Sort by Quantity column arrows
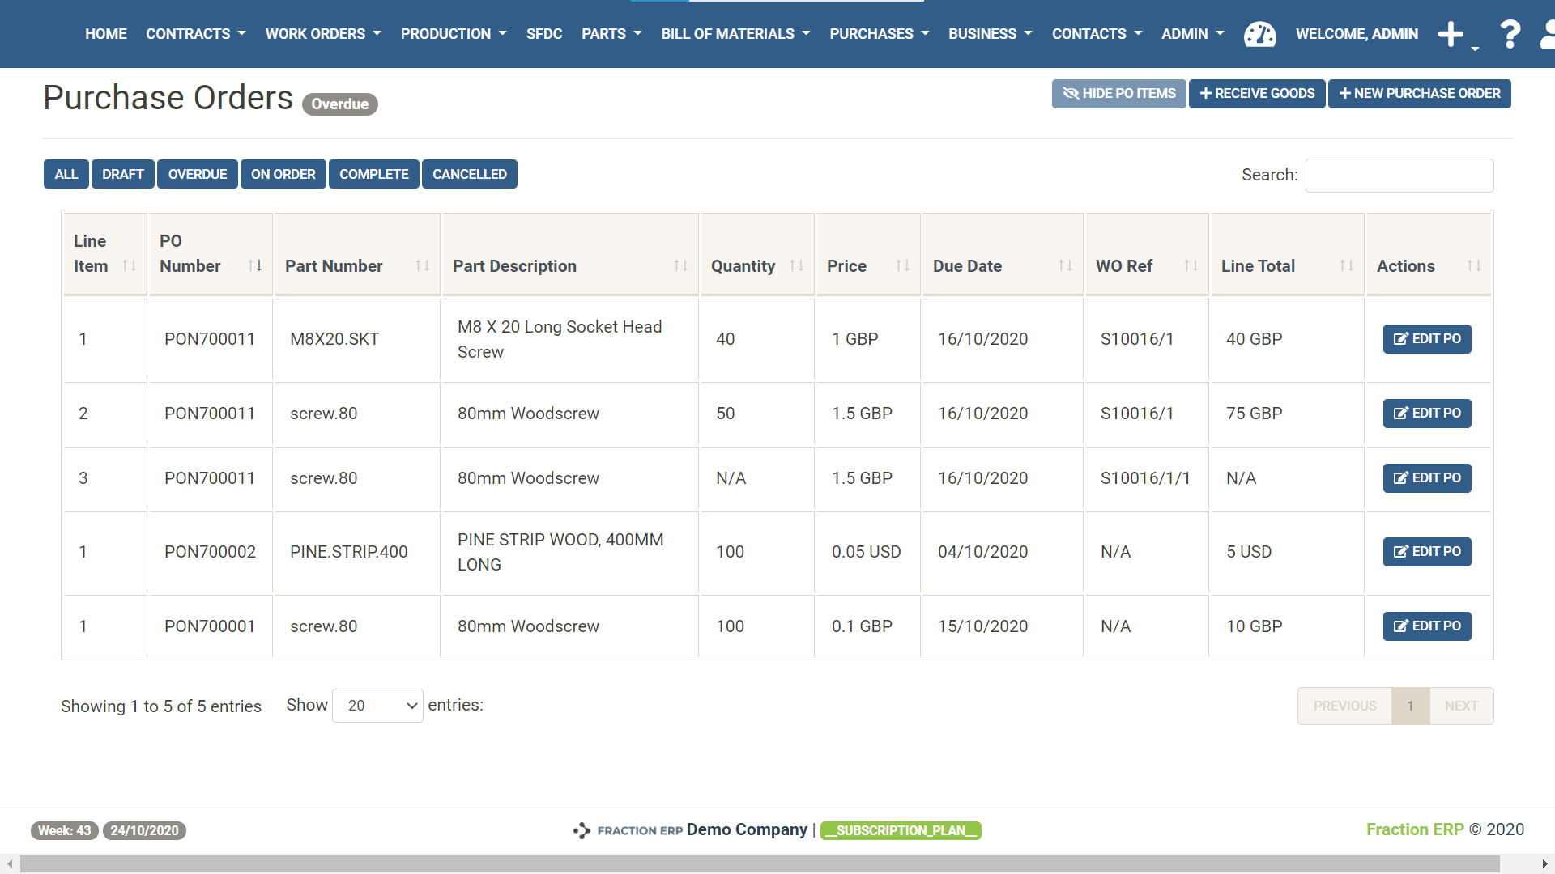1555x874 pixels. pos(796,265)
